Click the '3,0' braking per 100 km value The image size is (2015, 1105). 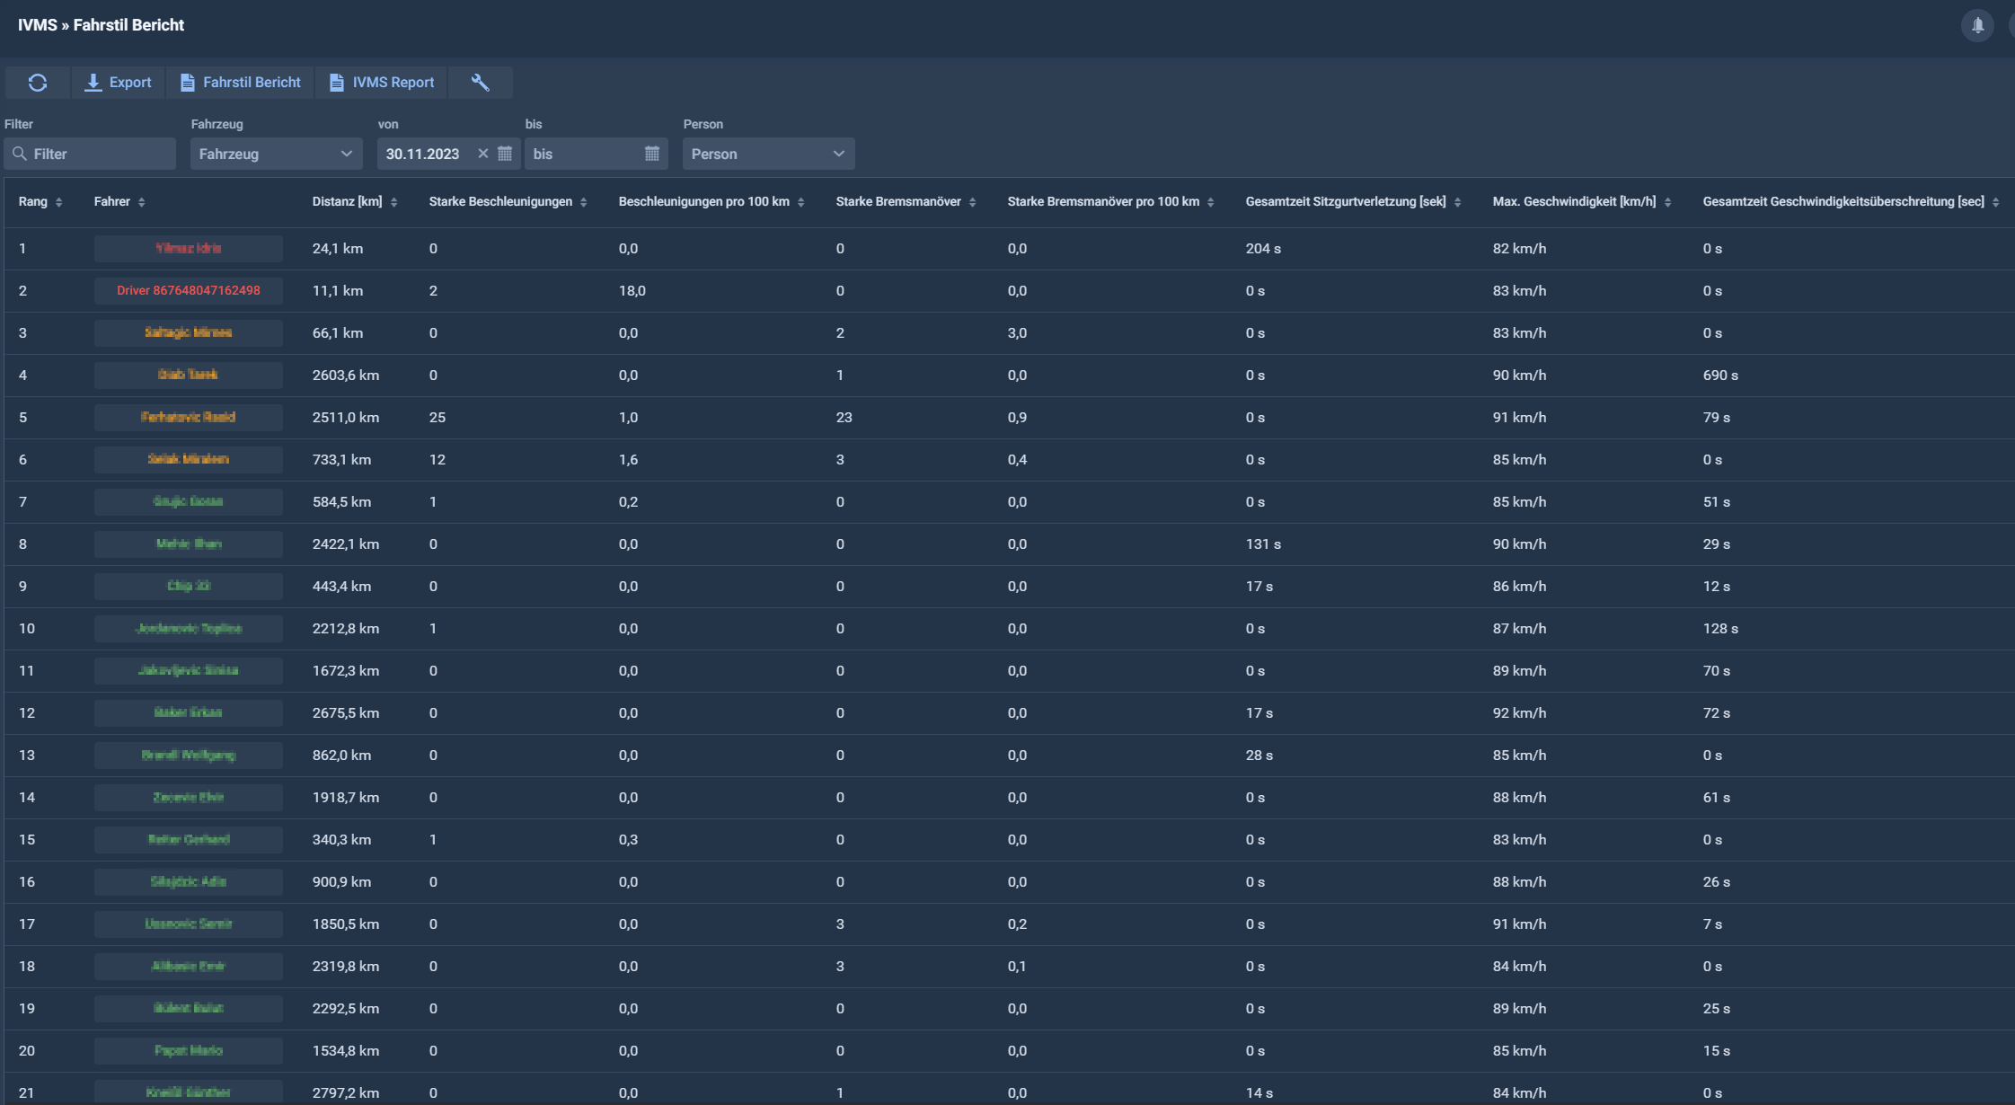(1017, 332)
